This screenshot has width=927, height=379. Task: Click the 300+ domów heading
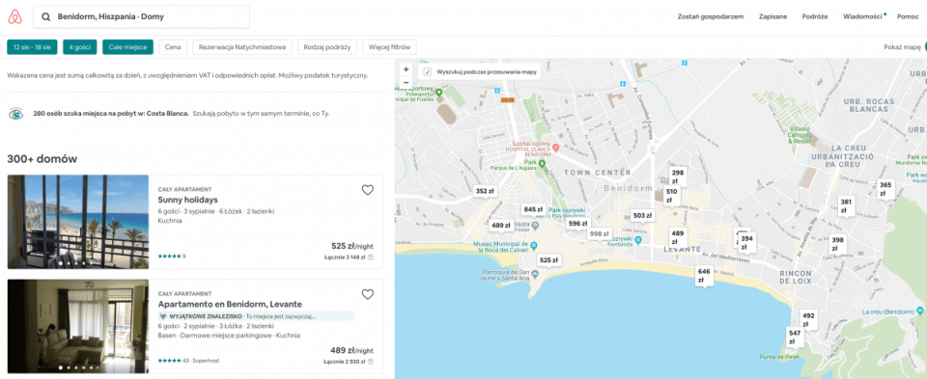tap(42, 159)
